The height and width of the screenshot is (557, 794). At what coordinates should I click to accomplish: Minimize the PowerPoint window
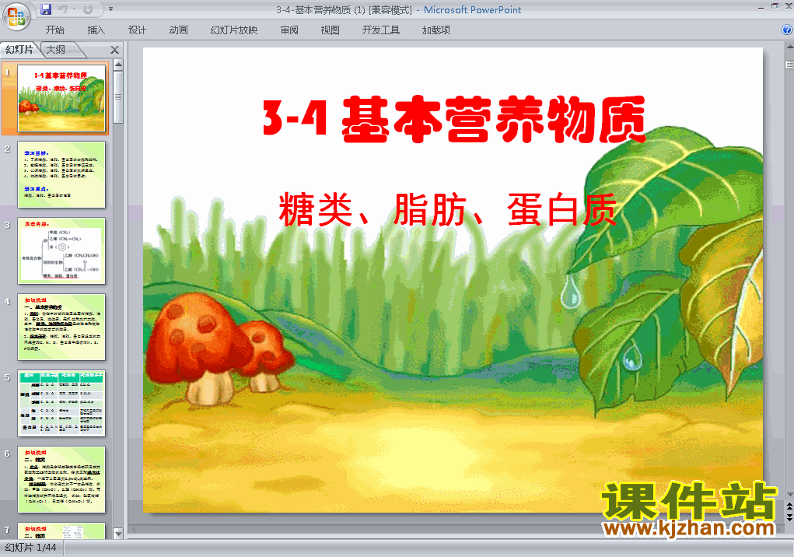pyautogui.click(x=761, y=7)
